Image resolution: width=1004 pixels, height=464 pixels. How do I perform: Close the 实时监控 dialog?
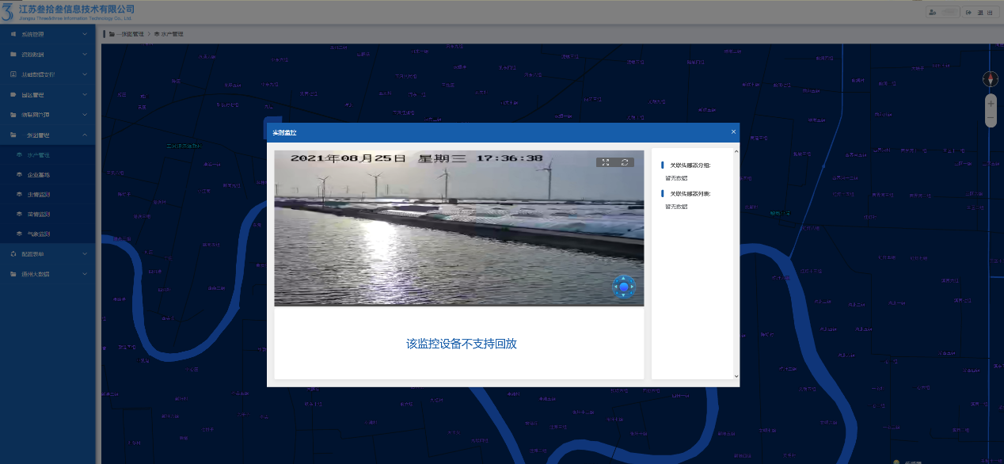click(x=733, y=132)
